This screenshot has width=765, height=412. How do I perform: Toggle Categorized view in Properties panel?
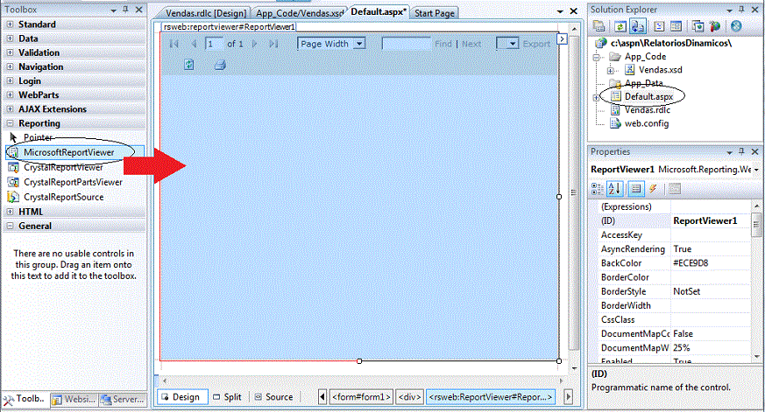point(599,188)
